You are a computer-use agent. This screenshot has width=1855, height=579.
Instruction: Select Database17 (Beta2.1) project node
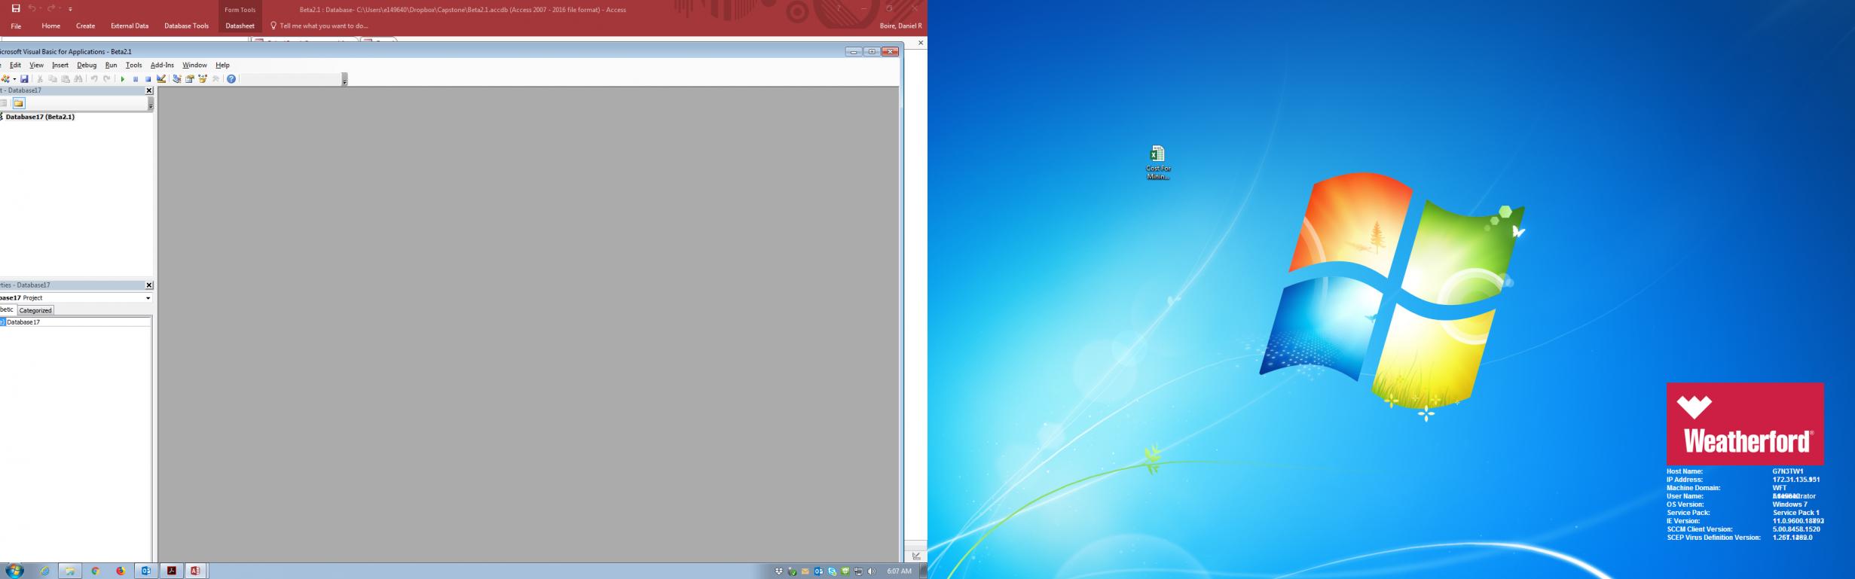pos(40,117)
